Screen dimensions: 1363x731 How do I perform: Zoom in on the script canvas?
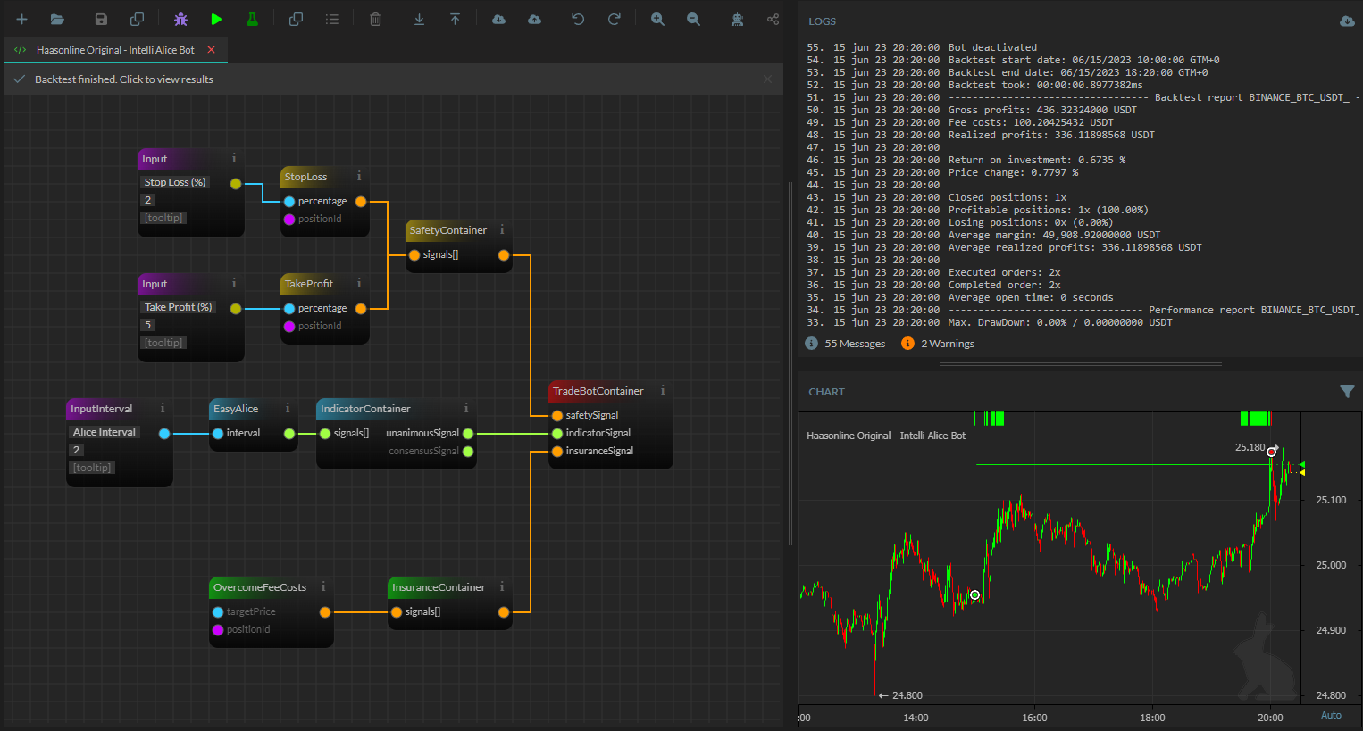[x=657, y=19]
